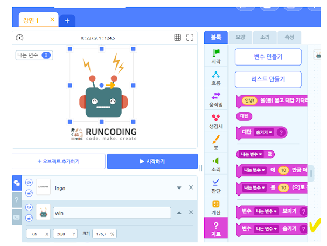
Task: Enter fullscreen stage view
Action: [190, 38]
